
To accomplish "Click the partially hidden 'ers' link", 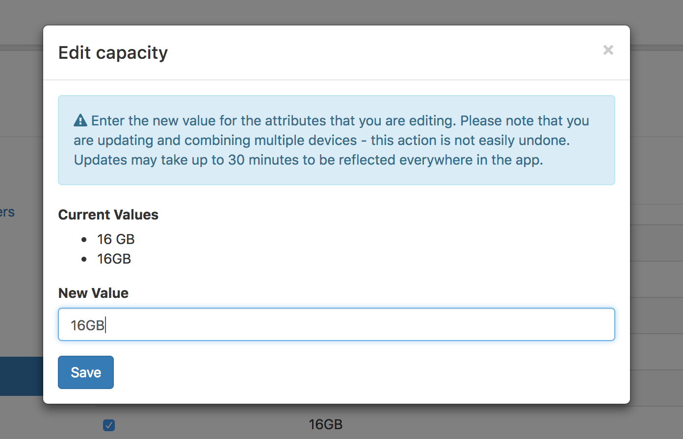I will [7, 212].
